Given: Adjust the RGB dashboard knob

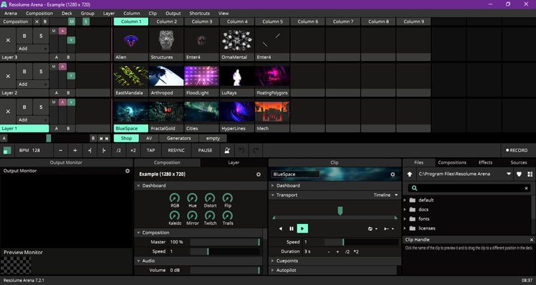Looking at the screenshot, I should coord(175,198).
